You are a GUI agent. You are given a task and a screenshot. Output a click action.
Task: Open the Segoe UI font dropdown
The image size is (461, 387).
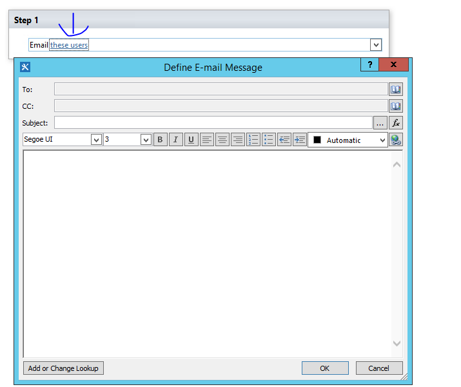tap(96, 140)
